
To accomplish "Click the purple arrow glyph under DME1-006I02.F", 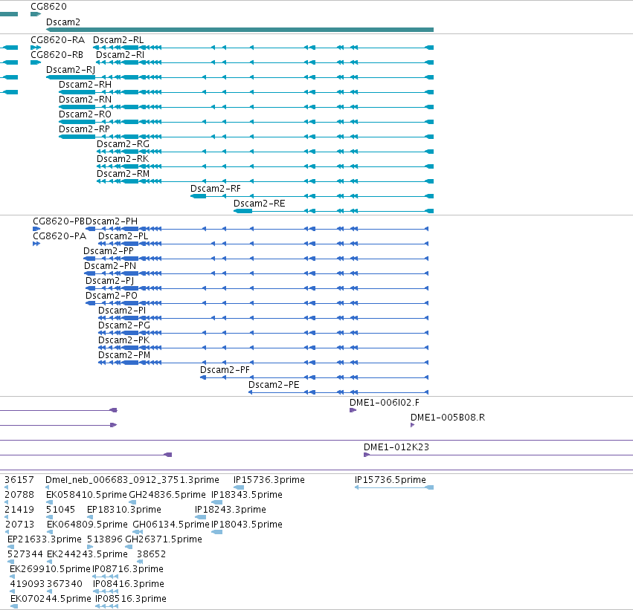I will pos(353,410).
